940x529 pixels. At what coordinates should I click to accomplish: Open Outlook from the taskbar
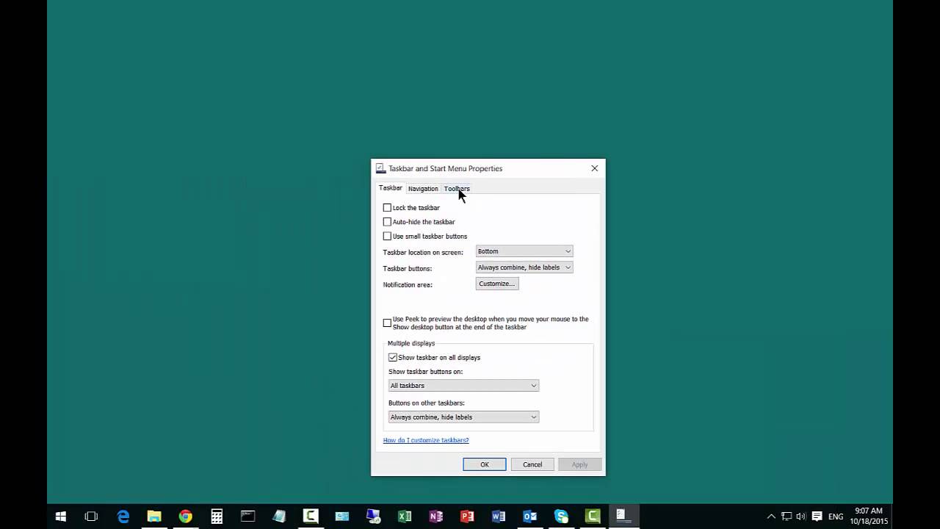pyautogui.click(x=530, y=517)
